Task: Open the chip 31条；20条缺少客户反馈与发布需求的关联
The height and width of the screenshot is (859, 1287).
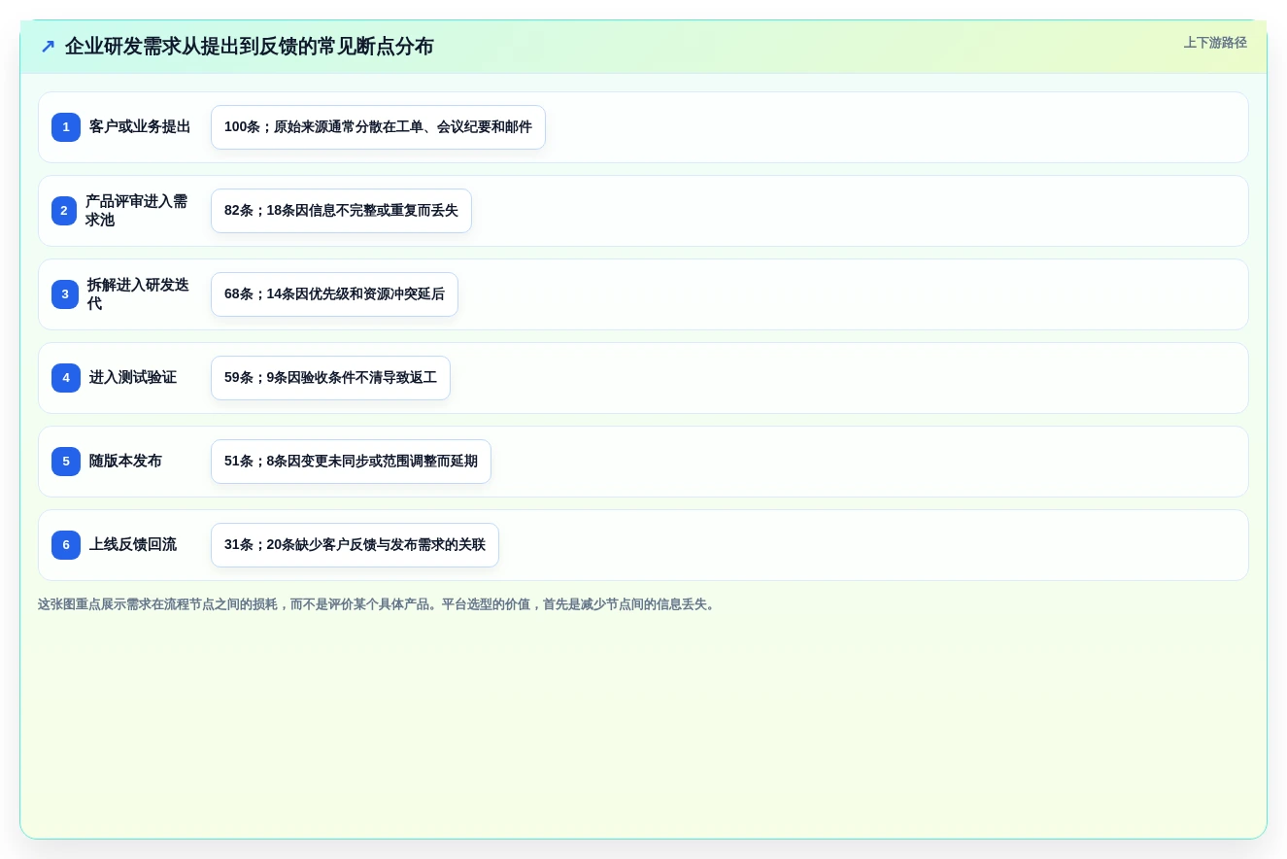Action: pos(355,545)
